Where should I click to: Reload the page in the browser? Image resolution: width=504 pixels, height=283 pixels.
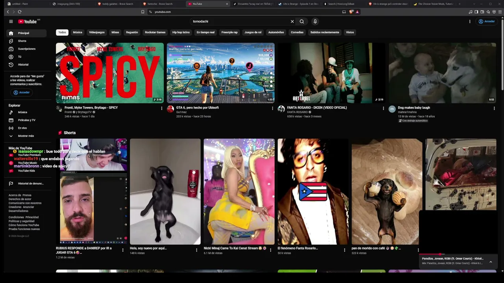20,12
